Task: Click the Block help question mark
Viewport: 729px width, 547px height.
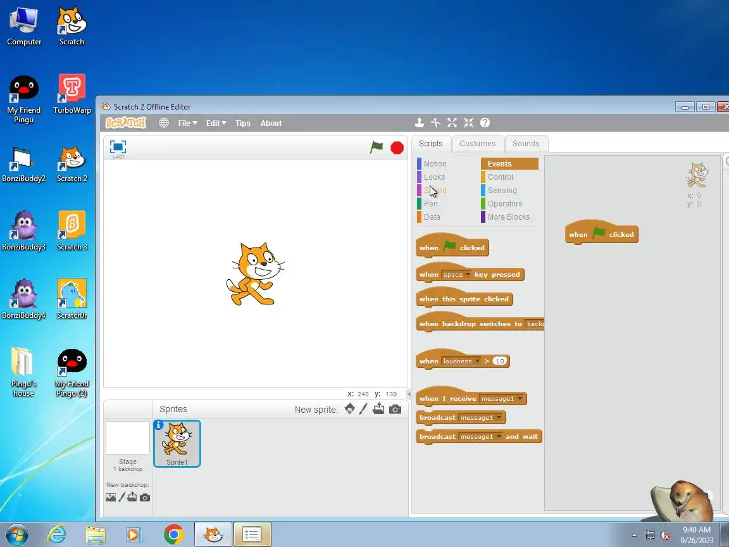Action: tap(485, 123)
